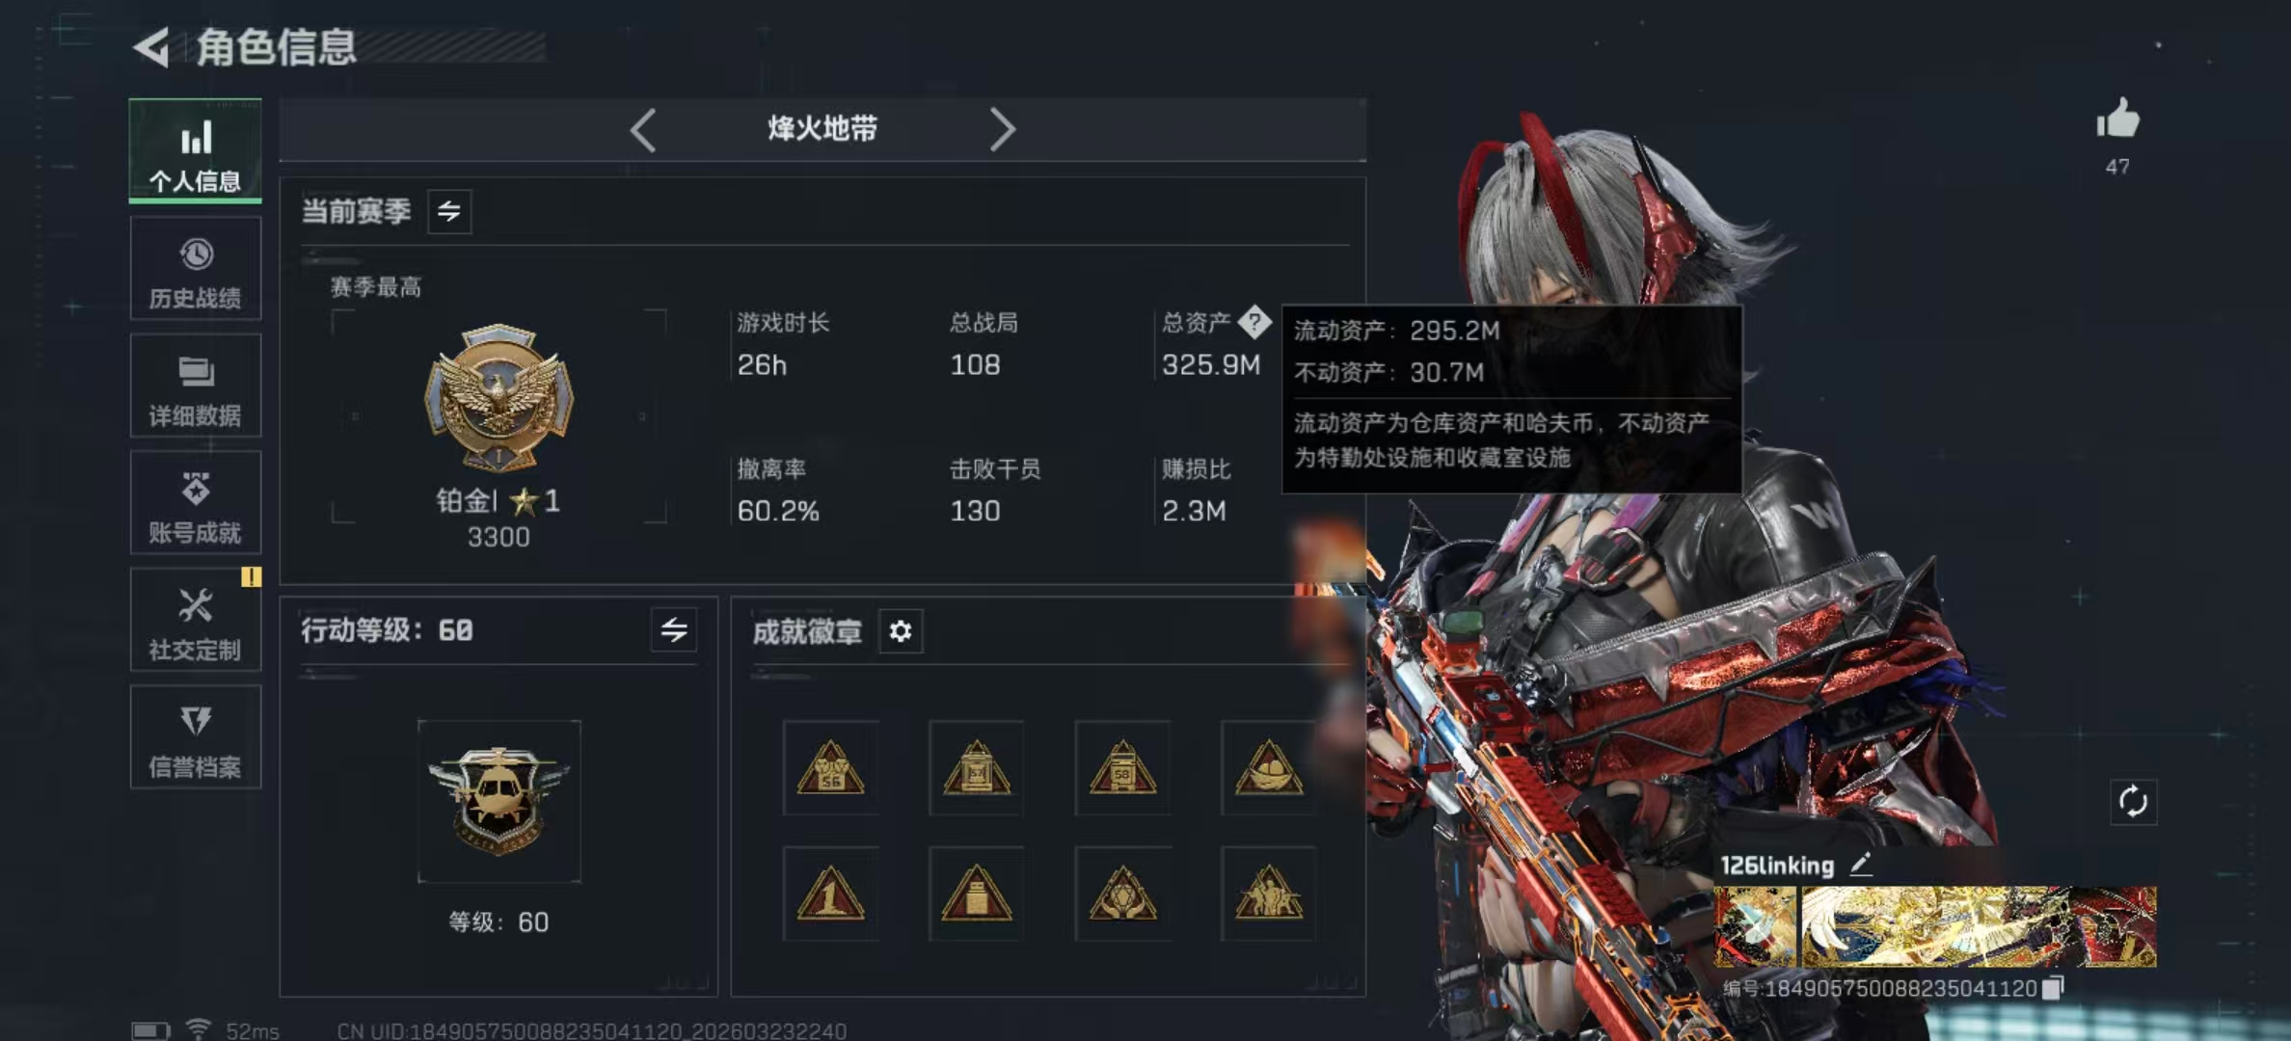Open the golden player card banner
Viewport: 2291px width, 1041px height.
pyautogui.click(x=1935, y=926)
